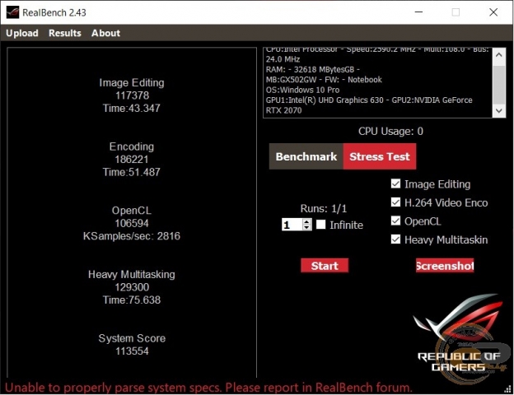
Task: Click the 'RAM: - 32618 MBytesGB' line
Action: click(313, 69)
